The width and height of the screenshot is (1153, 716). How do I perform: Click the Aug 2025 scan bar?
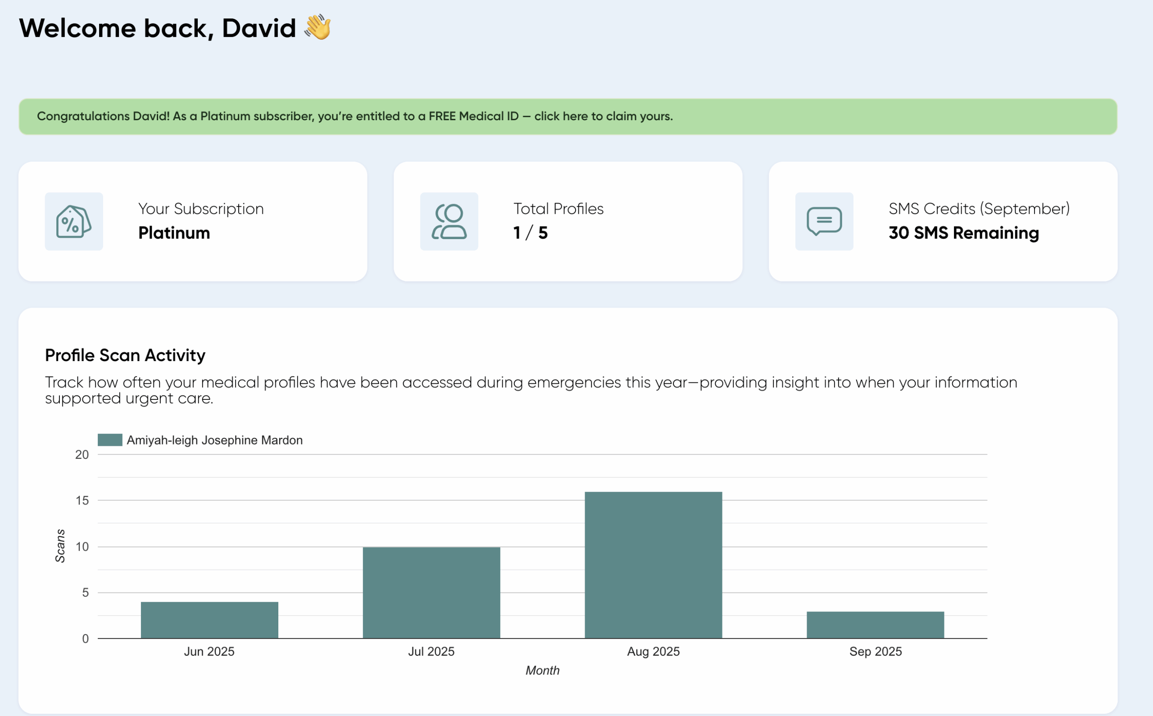point(654,565)
